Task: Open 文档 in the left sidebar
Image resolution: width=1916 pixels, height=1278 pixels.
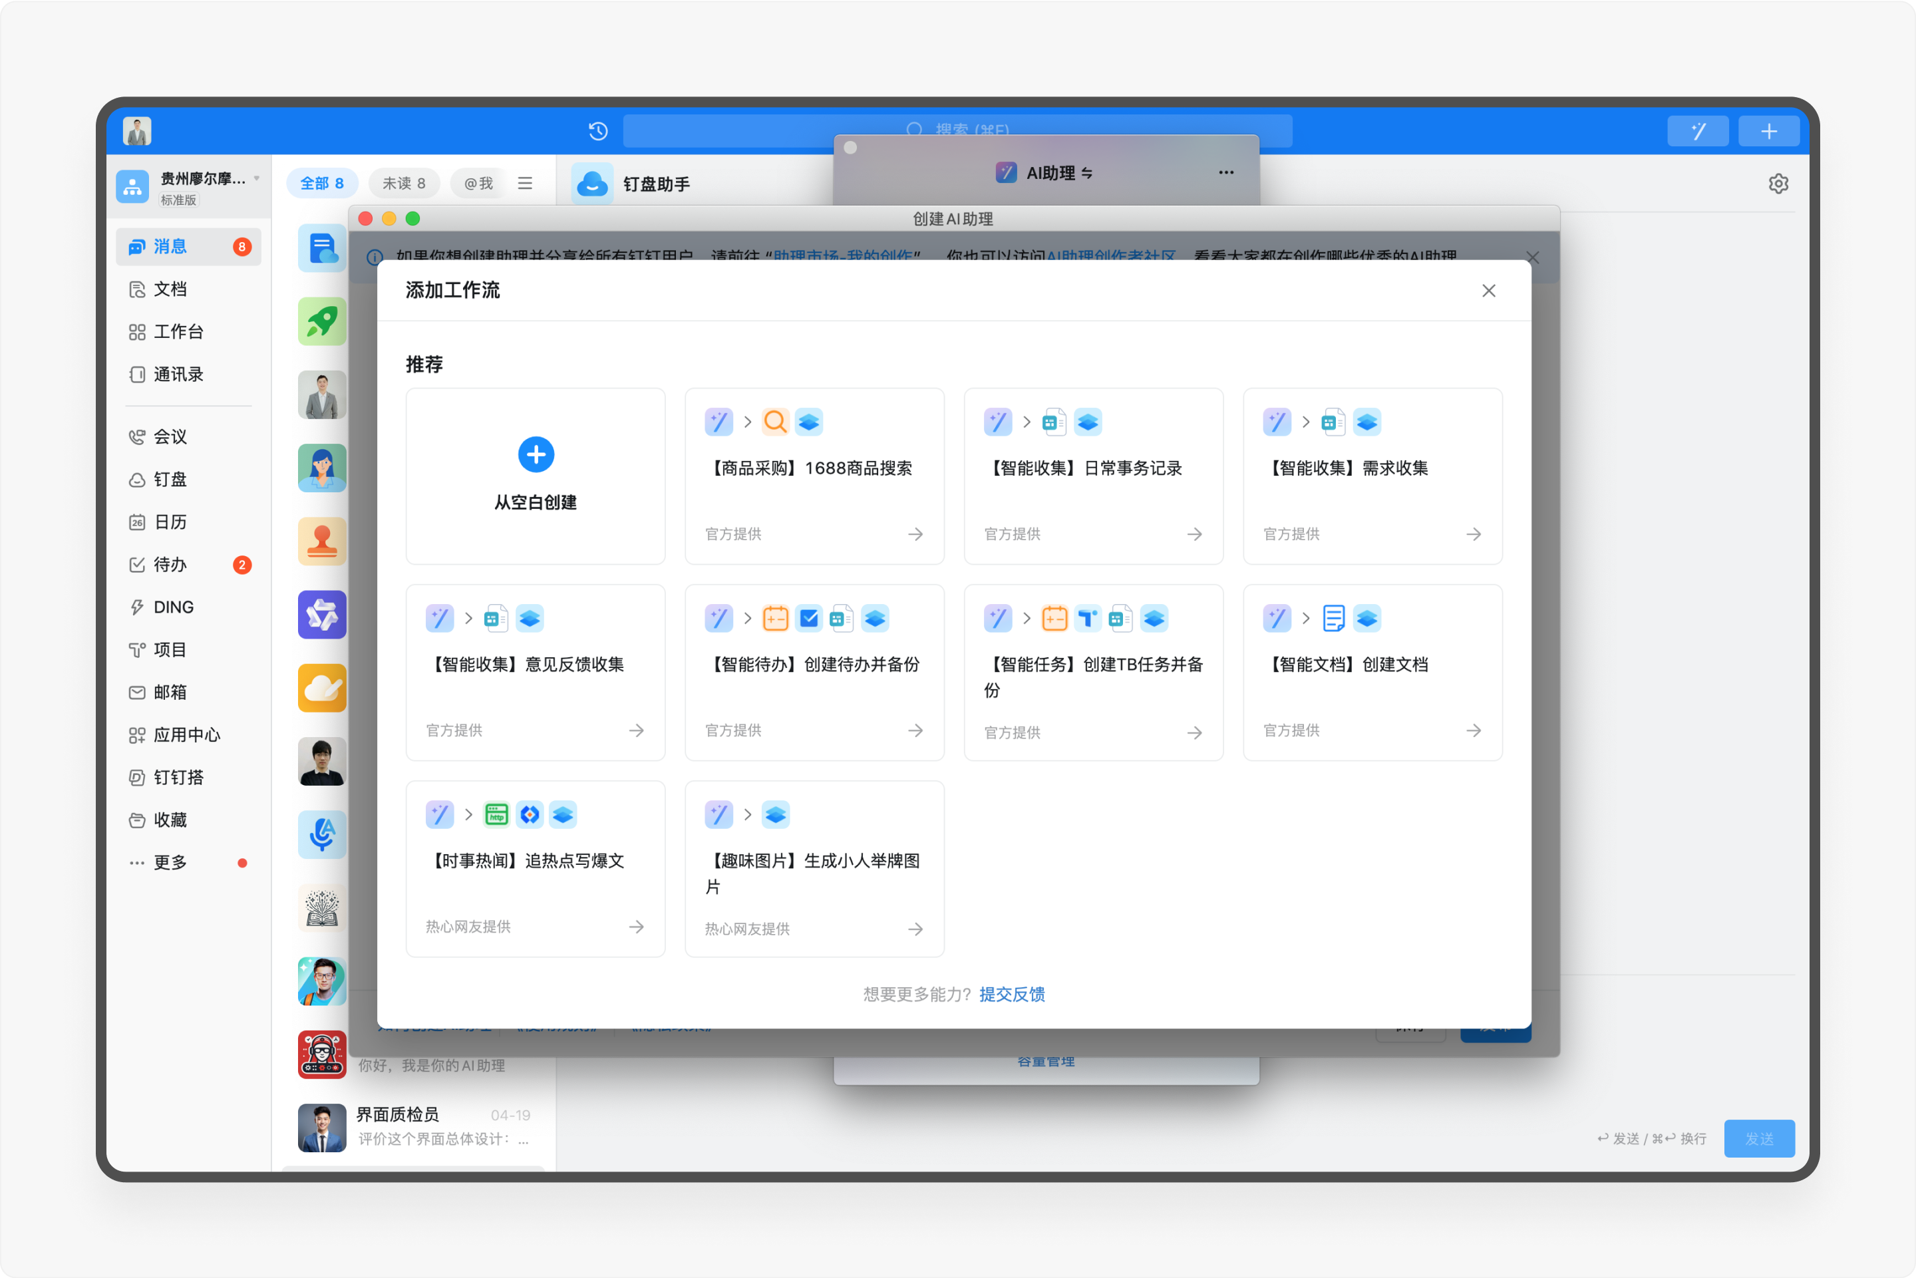Action: (188, 289)
